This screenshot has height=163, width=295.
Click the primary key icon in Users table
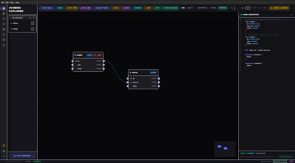click(76, 61)
